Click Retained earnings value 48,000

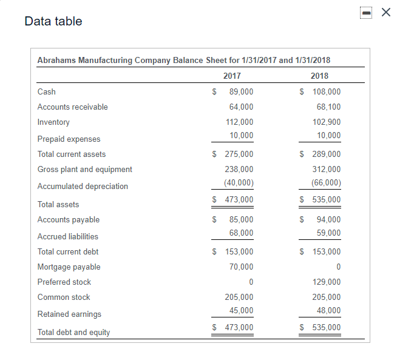pos(328,311)
